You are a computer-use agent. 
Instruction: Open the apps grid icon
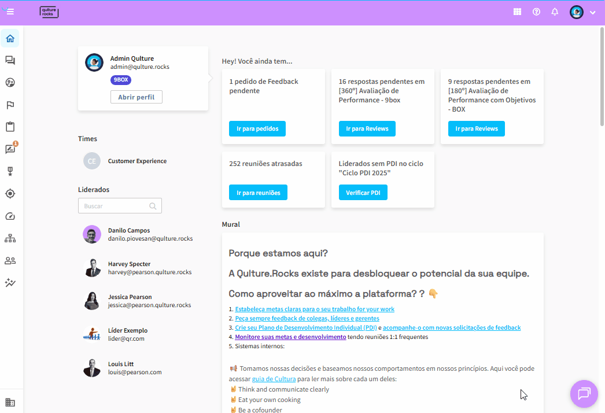tap(518, 12)
